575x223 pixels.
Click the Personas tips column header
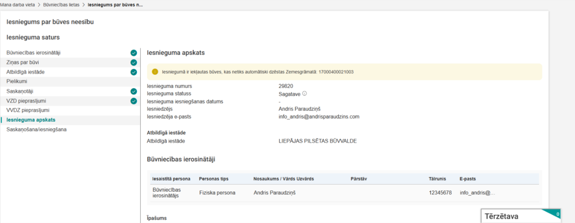tap(214, 179)
